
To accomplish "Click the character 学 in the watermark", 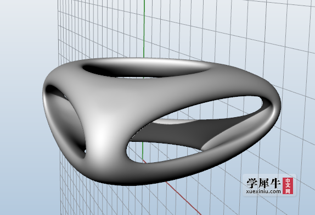I will tap(252, 183).
